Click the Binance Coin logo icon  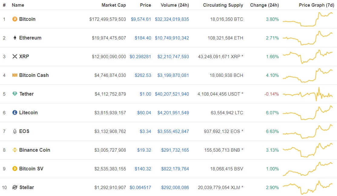pos(15,150)
